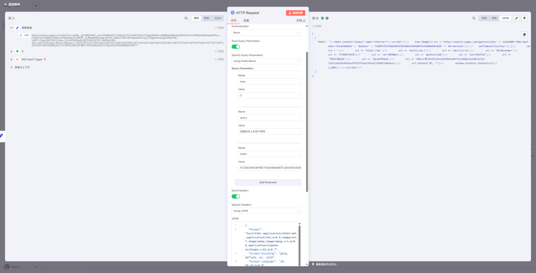Expand the variables and context row
Viewport: 536px width, 273px height.
[x=11, y=67]
